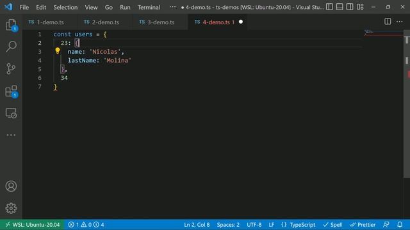410x230 pixels.
Task: Toggle the bottom panel
Action: click(x=340, y=7)
